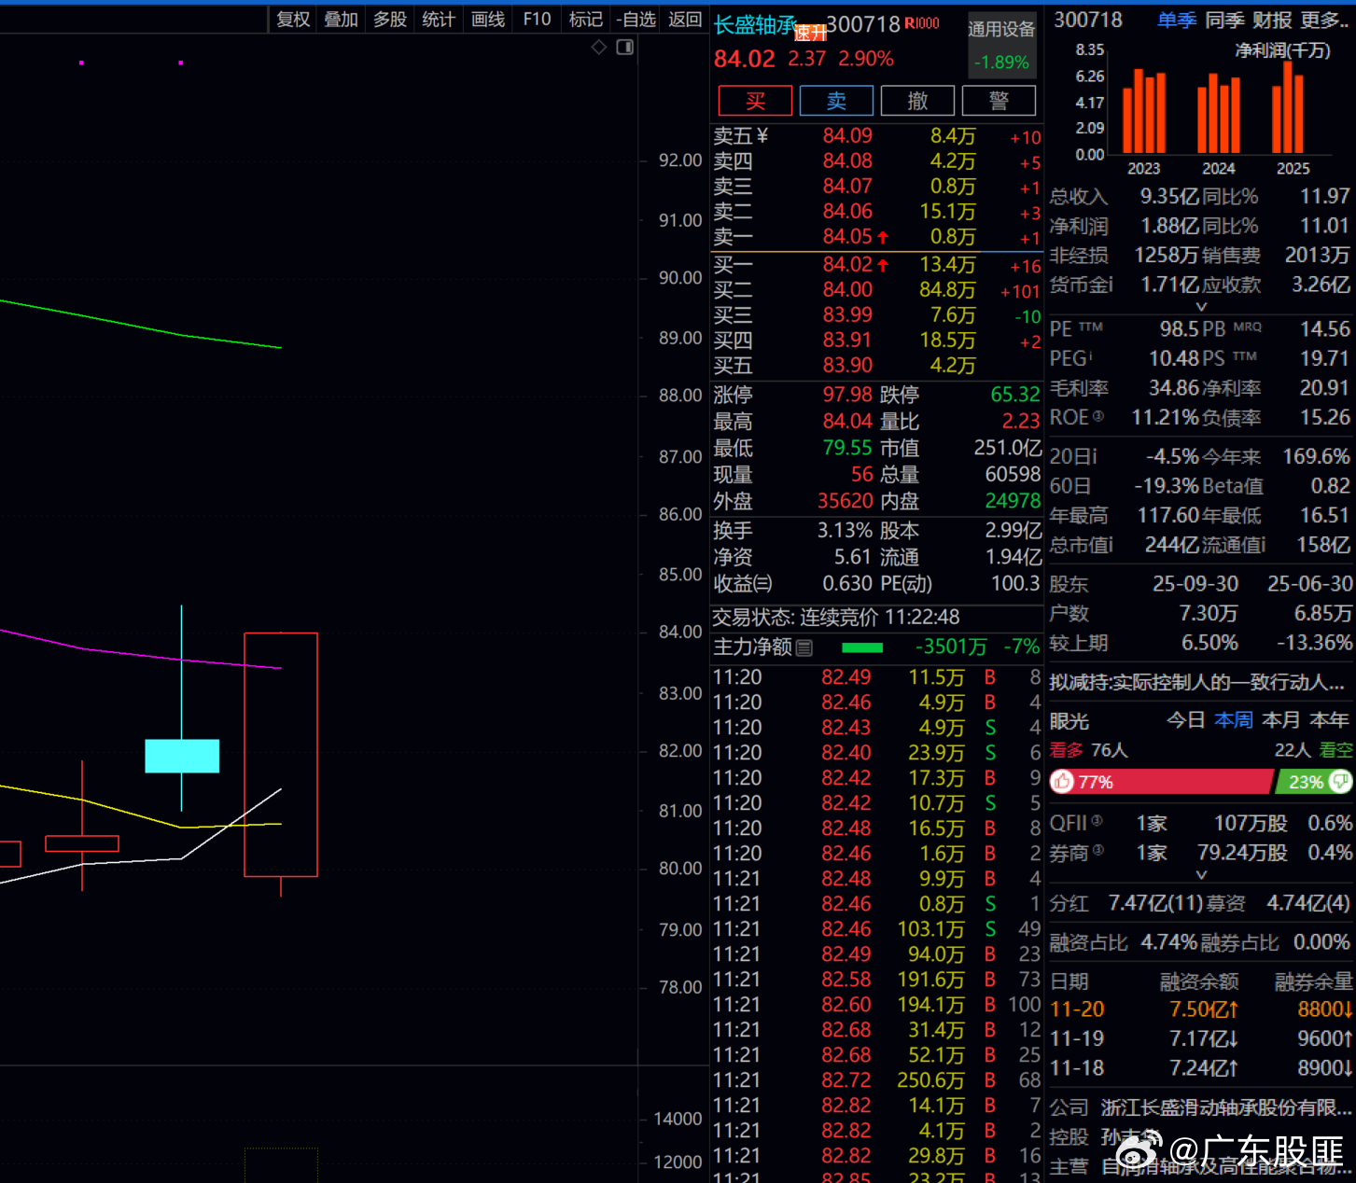
Task: Click the red 买 buy button
Action: click(x=756, y=101)
